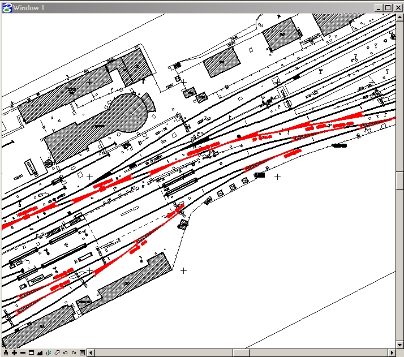
Task: Maximize the Window 1 view
Action: 388,7
